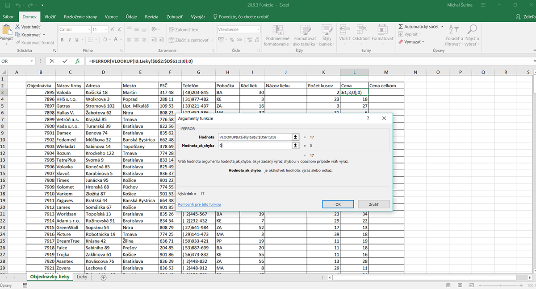Screen dimensions: 536x289
Task: Click the Zalomiť text wrap icon
Action: 171,29
